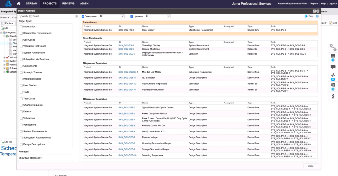This screenshot has height=176, width=338.
Task: Uncheck the Downstream checkbox
Action: click(83, 16)
